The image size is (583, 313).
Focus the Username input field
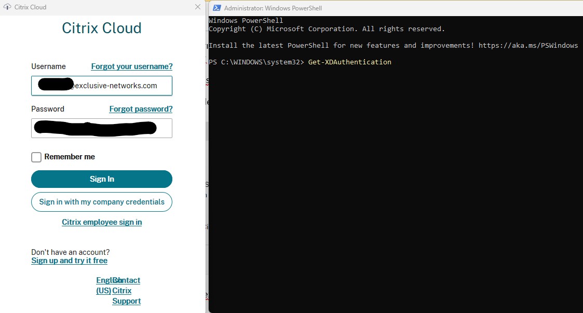click(102, 86)
